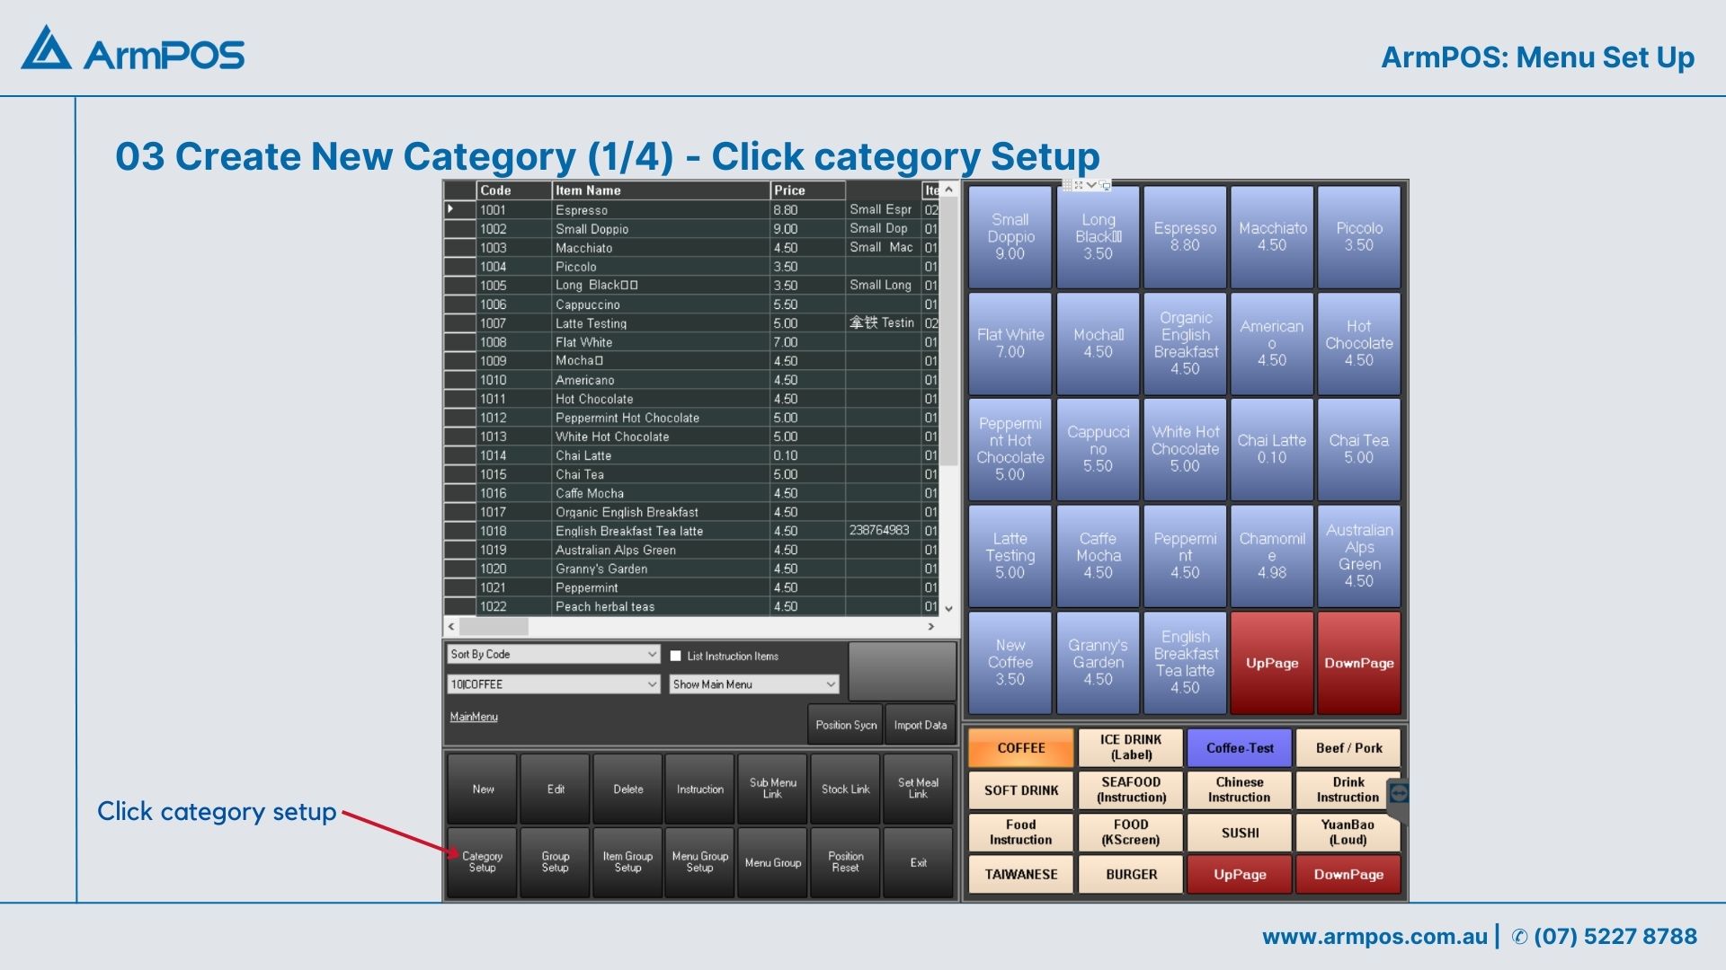Switch to the SUSHI category tab
Image resolution: width=1726 pixels, height=970 pixels.
coord(1240,833)
